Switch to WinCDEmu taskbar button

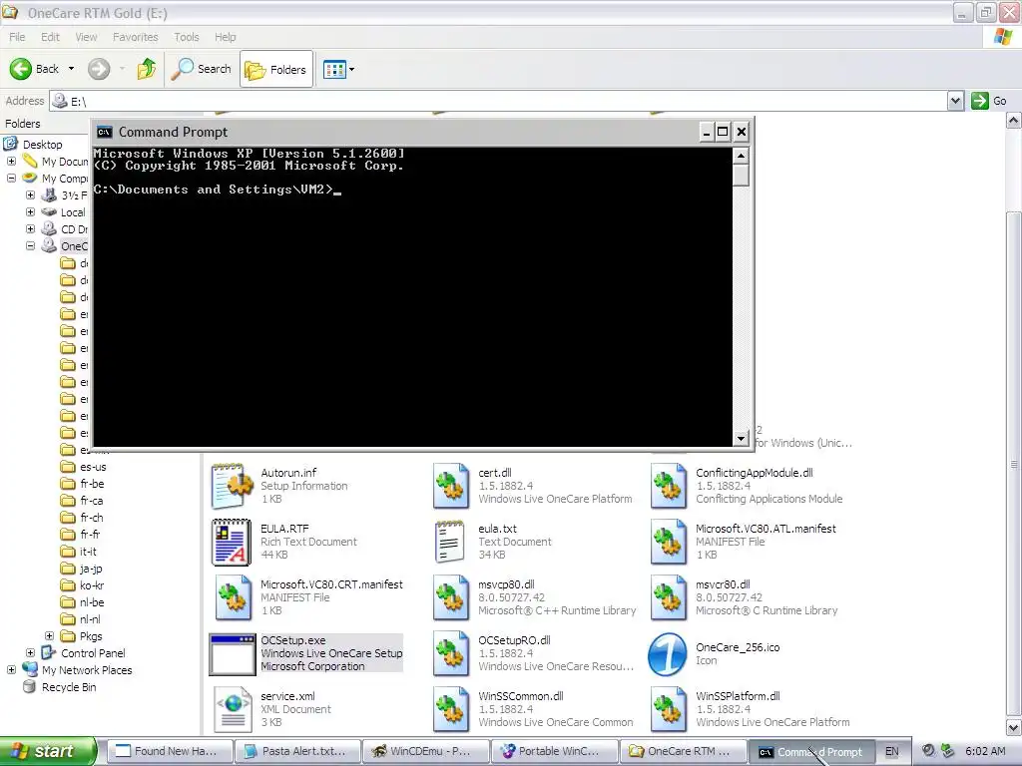425,752
